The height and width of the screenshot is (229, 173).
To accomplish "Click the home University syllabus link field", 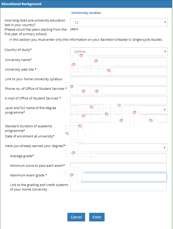I will [118, 81].
